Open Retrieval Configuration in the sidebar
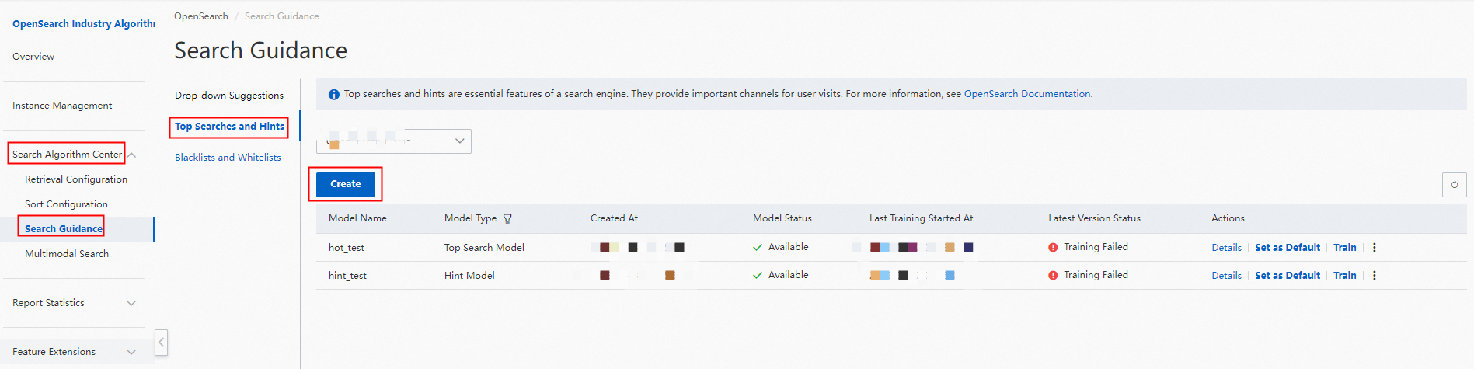The image size is (1474, 369). pyautogui.click(x=76, y=179)
